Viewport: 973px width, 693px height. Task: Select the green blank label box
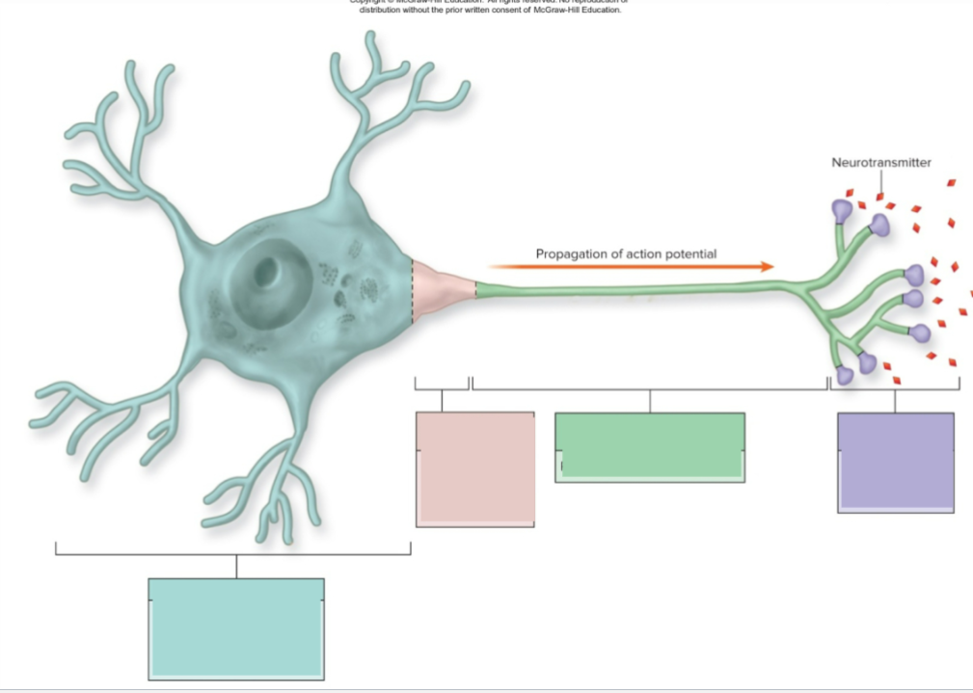pos(650,447)
